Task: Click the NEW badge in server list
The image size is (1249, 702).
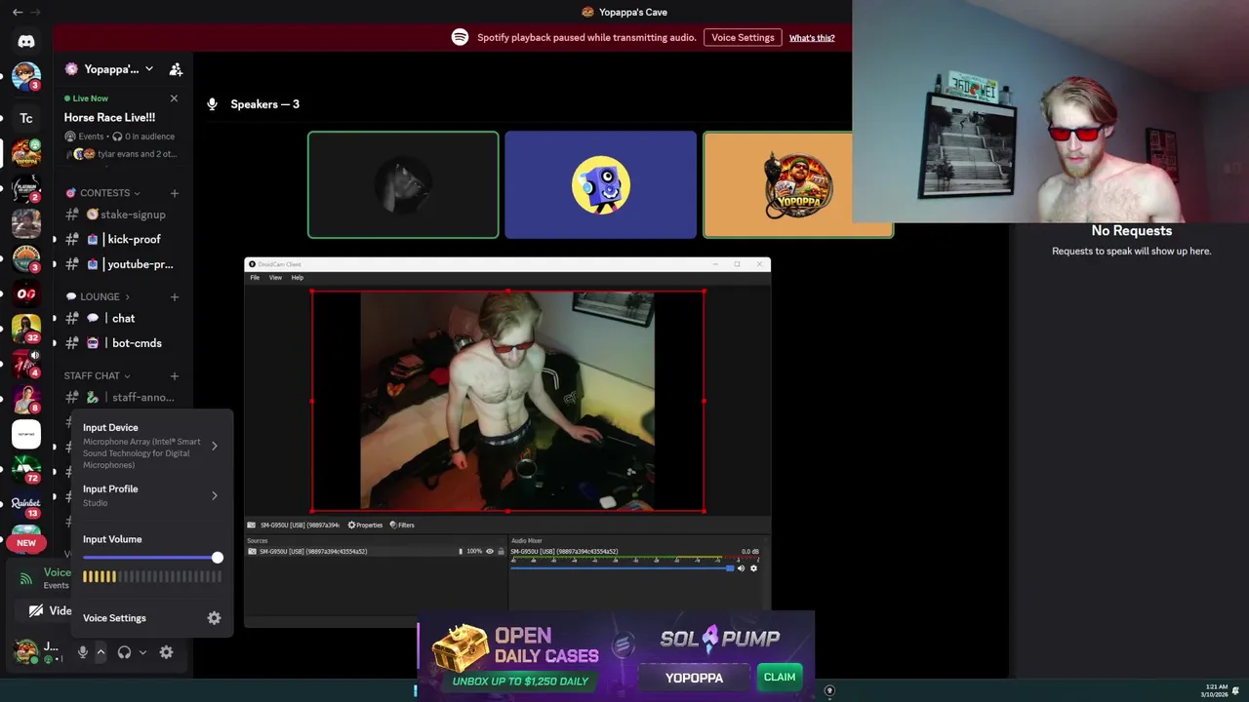Action: point(26,543)
